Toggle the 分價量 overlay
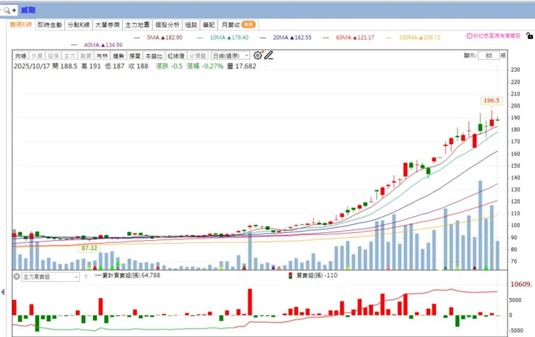This screenshot has width=535, height=337. (x=197, y=56)
